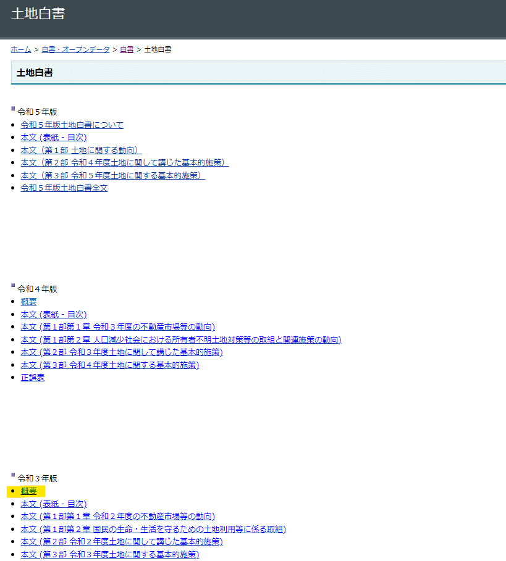Viewport: 506px width, 561px height.
Task: Open 第1部第1章 令和2年度の不動産市場等の動向
Action: coord(118,517)
